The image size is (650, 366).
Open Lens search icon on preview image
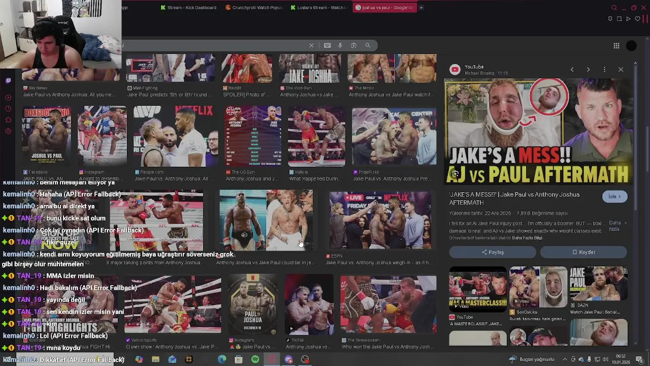point(455,174)
